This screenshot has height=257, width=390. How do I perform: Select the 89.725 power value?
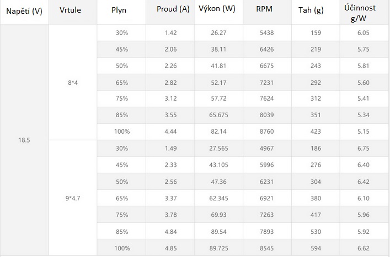[x=218, y=248]
